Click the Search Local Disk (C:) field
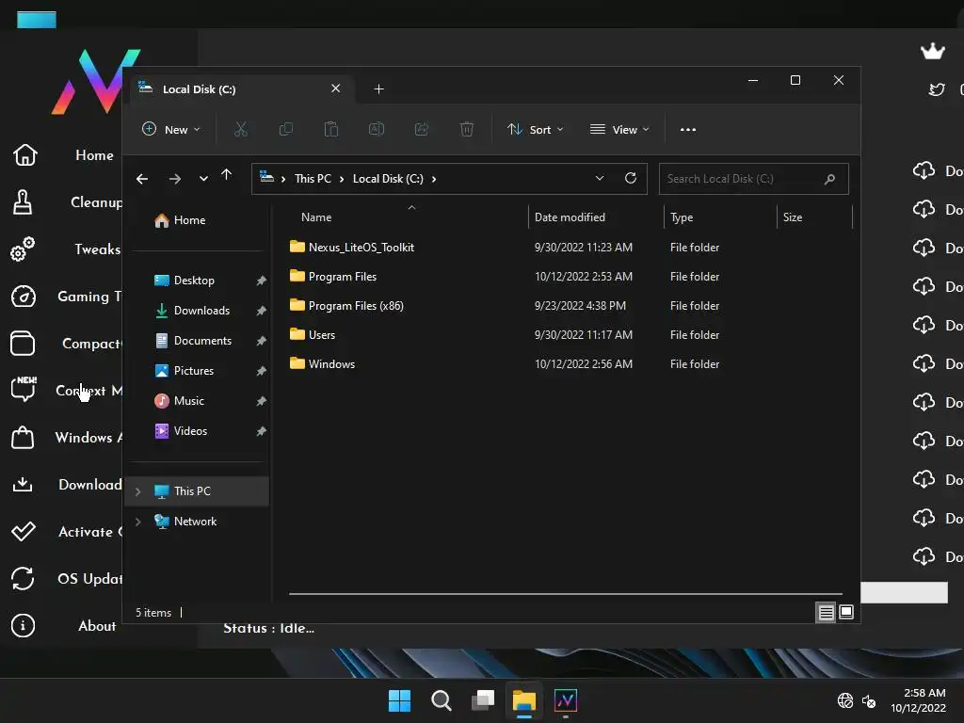The height and width of the screenshot is (723, 964). tap(754, 179)
